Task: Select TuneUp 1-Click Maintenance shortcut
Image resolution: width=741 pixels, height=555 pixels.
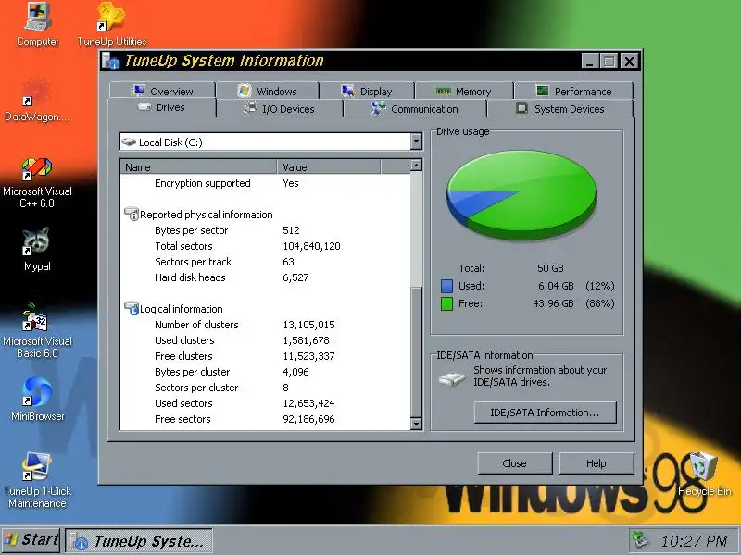Action: [x=37, y=480]
